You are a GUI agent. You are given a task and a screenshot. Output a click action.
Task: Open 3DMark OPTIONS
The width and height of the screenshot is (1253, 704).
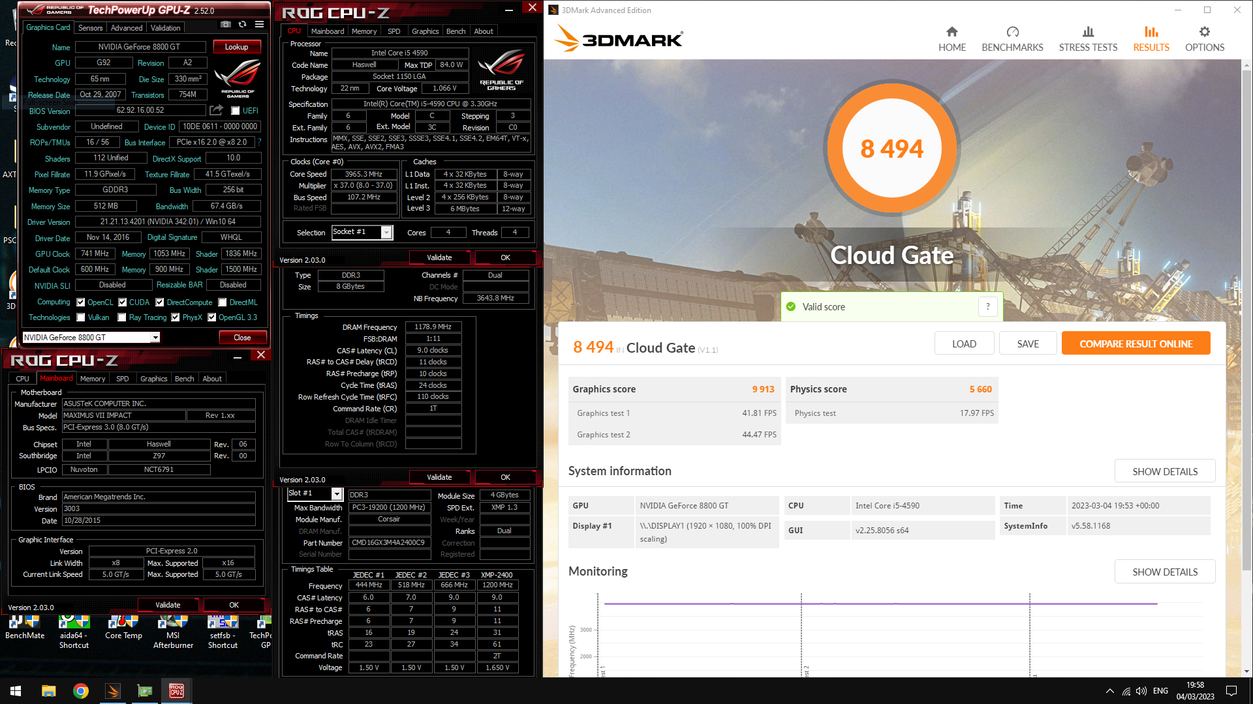coord(1205,39)
